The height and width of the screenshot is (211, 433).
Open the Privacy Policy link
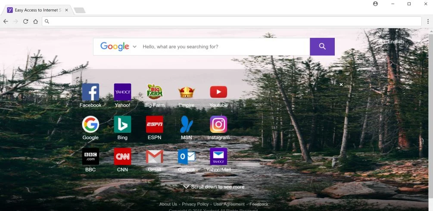click(x=195, y=204)
